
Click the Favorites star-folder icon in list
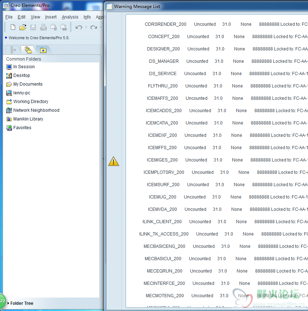click(x=9, y=128)
